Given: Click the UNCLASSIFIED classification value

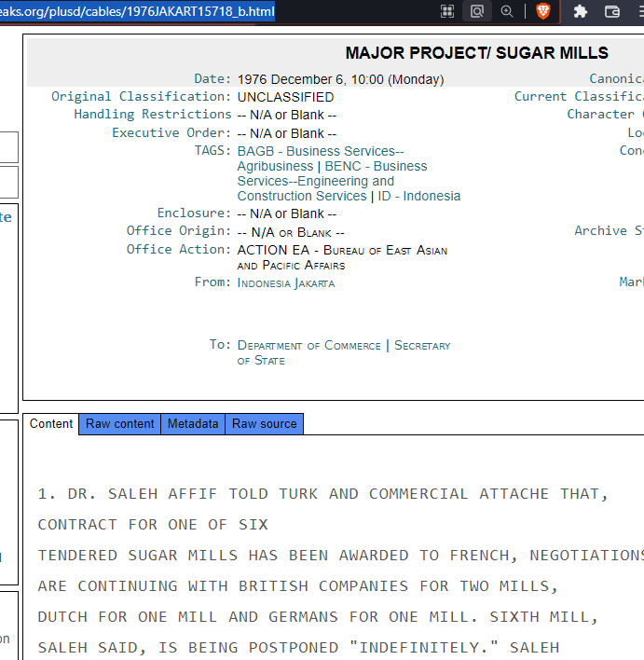Looking at the screenshot, I should click(285, 97).
